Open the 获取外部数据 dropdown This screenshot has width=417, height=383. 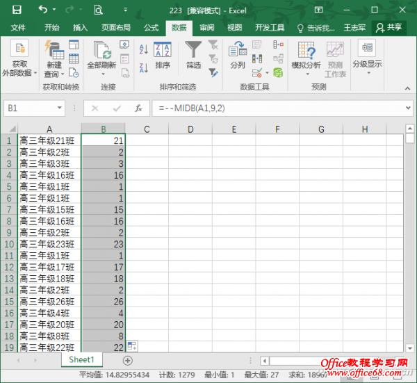[x=19, y=72]
